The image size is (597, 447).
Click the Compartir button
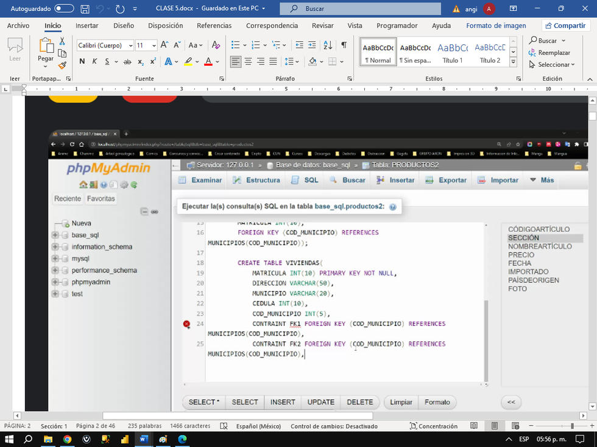click(x=565, y=26)
